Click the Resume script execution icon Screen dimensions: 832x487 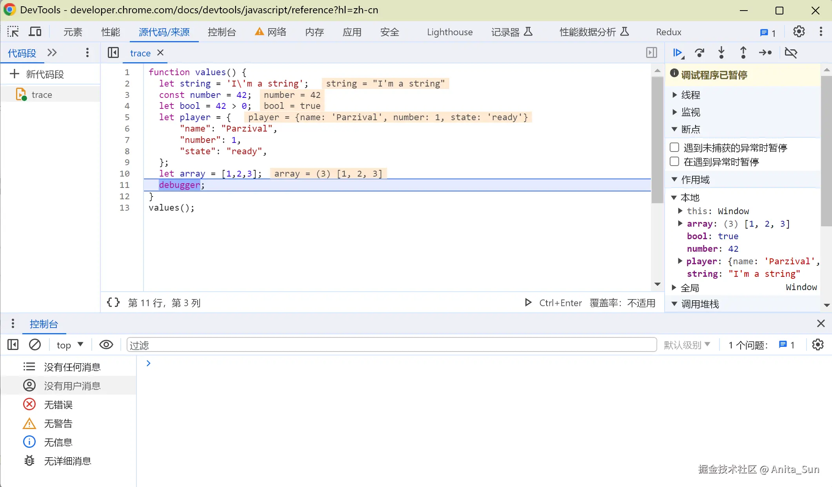(678, 52)
